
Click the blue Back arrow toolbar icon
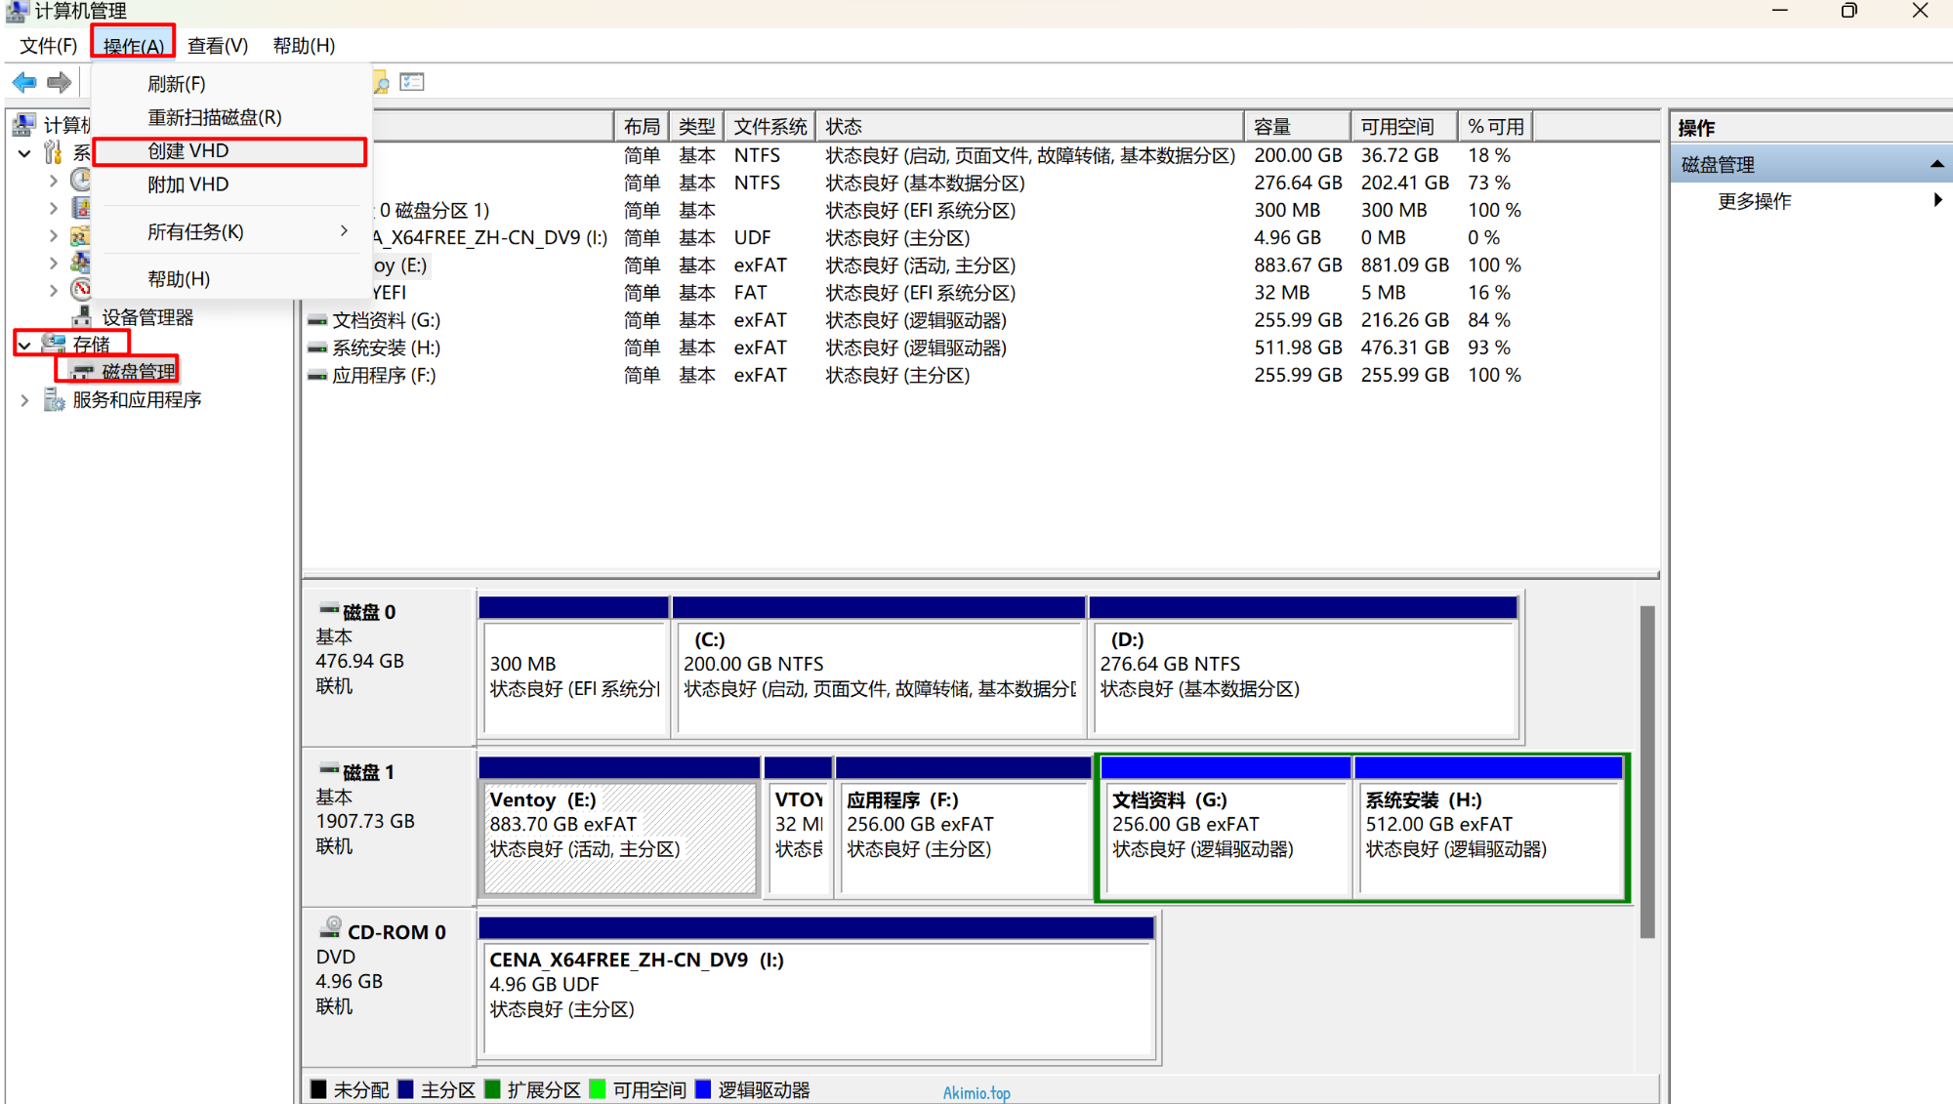(x=24, y=83)
